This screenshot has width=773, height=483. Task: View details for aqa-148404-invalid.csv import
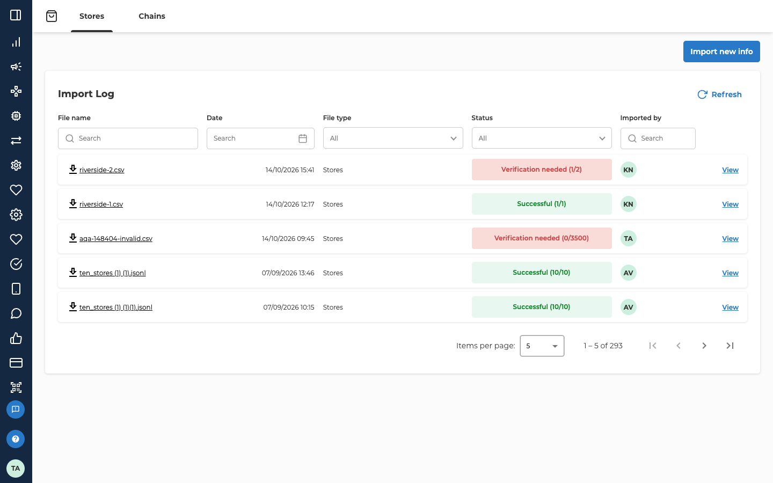[730, 239]
